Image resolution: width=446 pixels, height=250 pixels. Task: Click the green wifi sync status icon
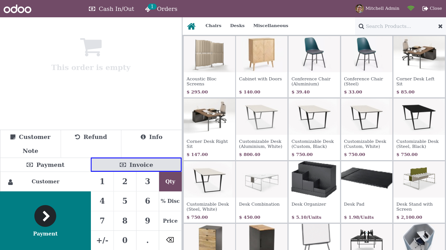click(411, 8)
